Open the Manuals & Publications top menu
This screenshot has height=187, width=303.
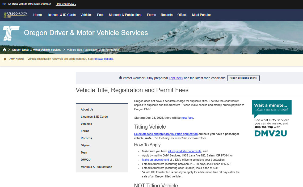click(x=125, y=15)
